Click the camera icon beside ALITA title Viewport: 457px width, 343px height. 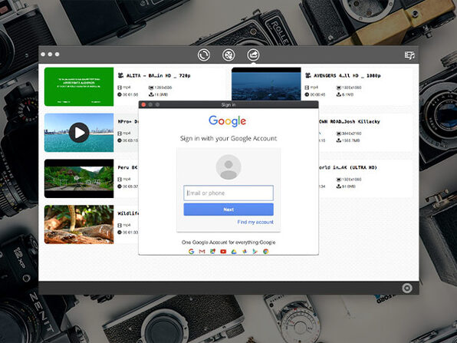pyautogui.click(x=120, y=75)
